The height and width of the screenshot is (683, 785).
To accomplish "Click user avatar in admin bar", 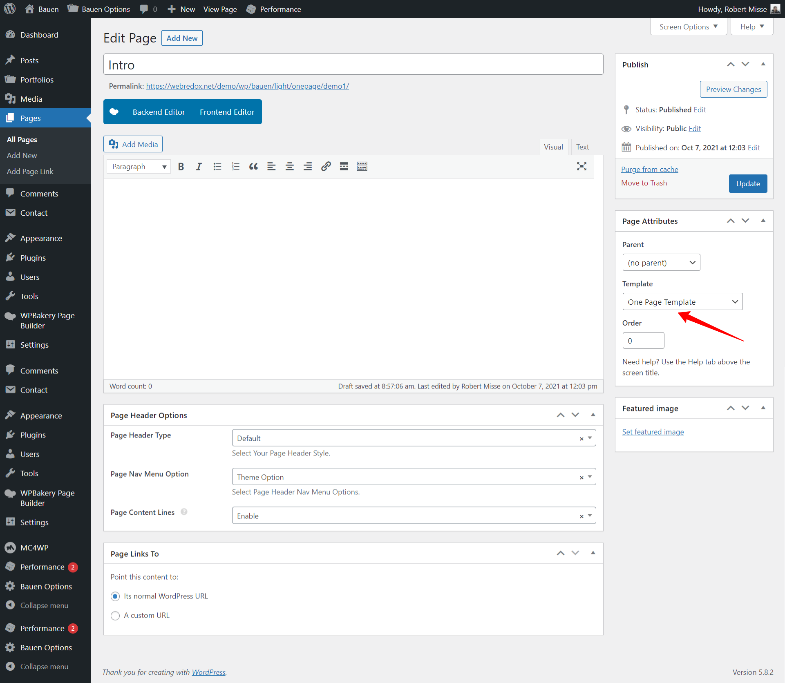I will (x=775, y=9).
